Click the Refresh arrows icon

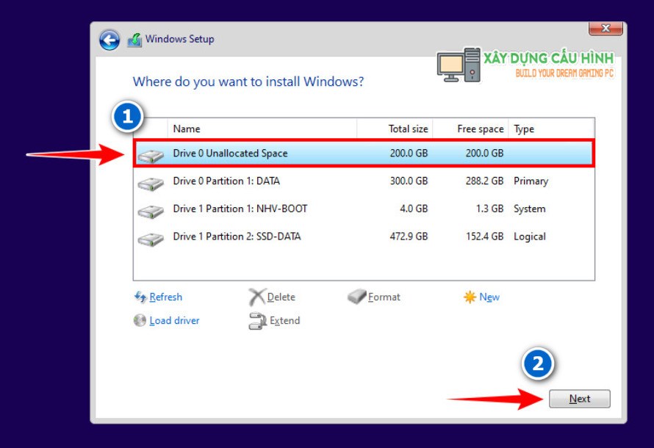[x=140, y=297]
